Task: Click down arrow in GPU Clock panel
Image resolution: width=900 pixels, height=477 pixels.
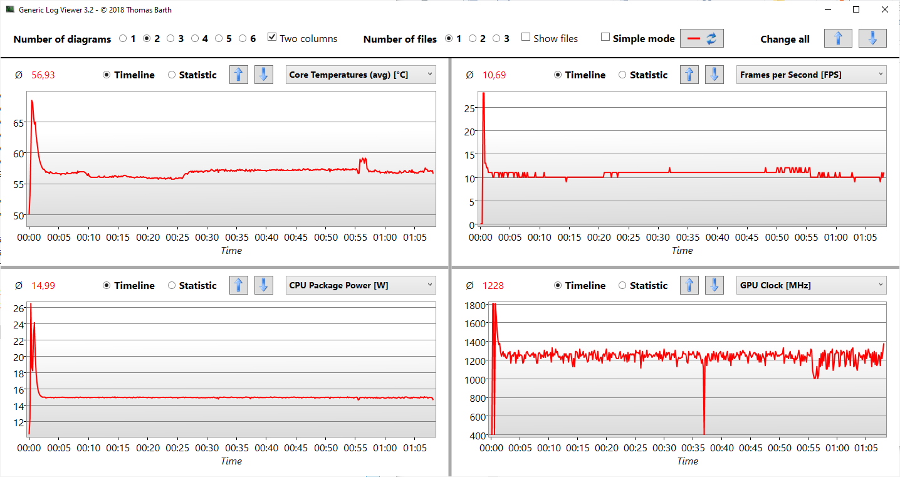Action: tap(714, 285)
